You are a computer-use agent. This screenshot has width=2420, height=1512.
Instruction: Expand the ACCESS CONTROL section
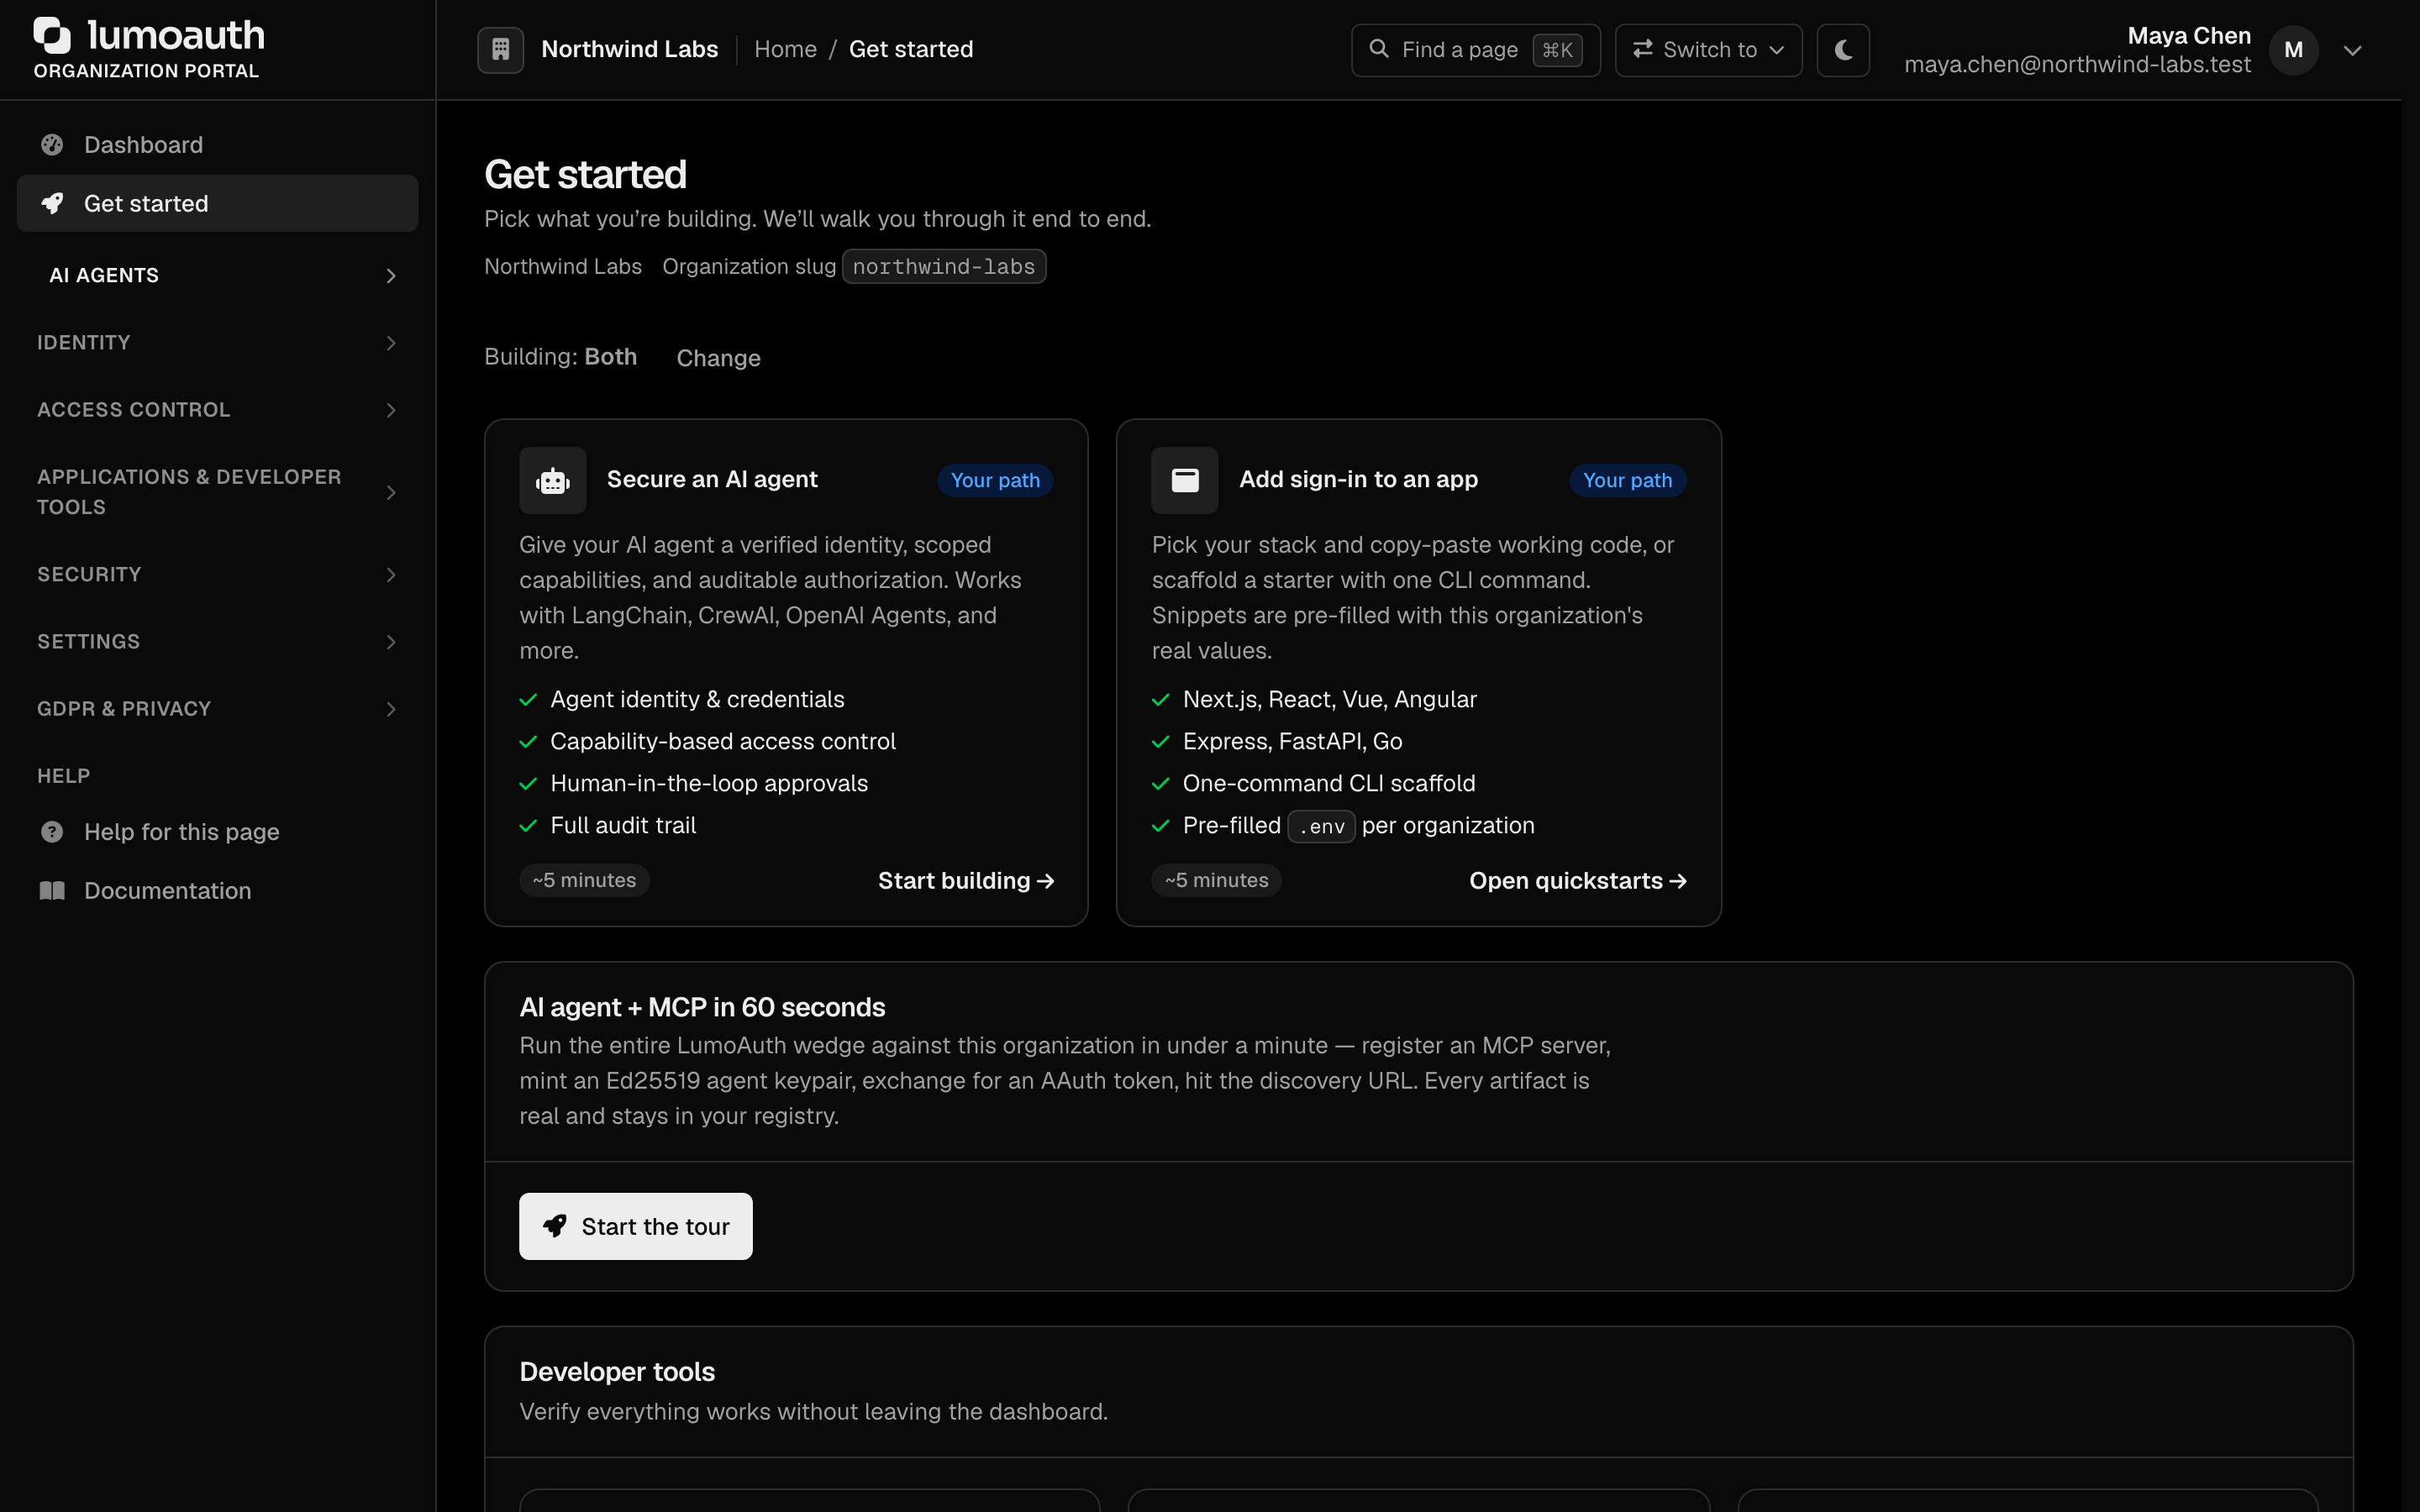click(x=218, y=410)
